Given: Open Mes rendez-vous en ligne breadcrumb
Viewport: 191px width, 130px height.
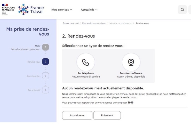Looking at the screenshot, I should pos(94,23).
